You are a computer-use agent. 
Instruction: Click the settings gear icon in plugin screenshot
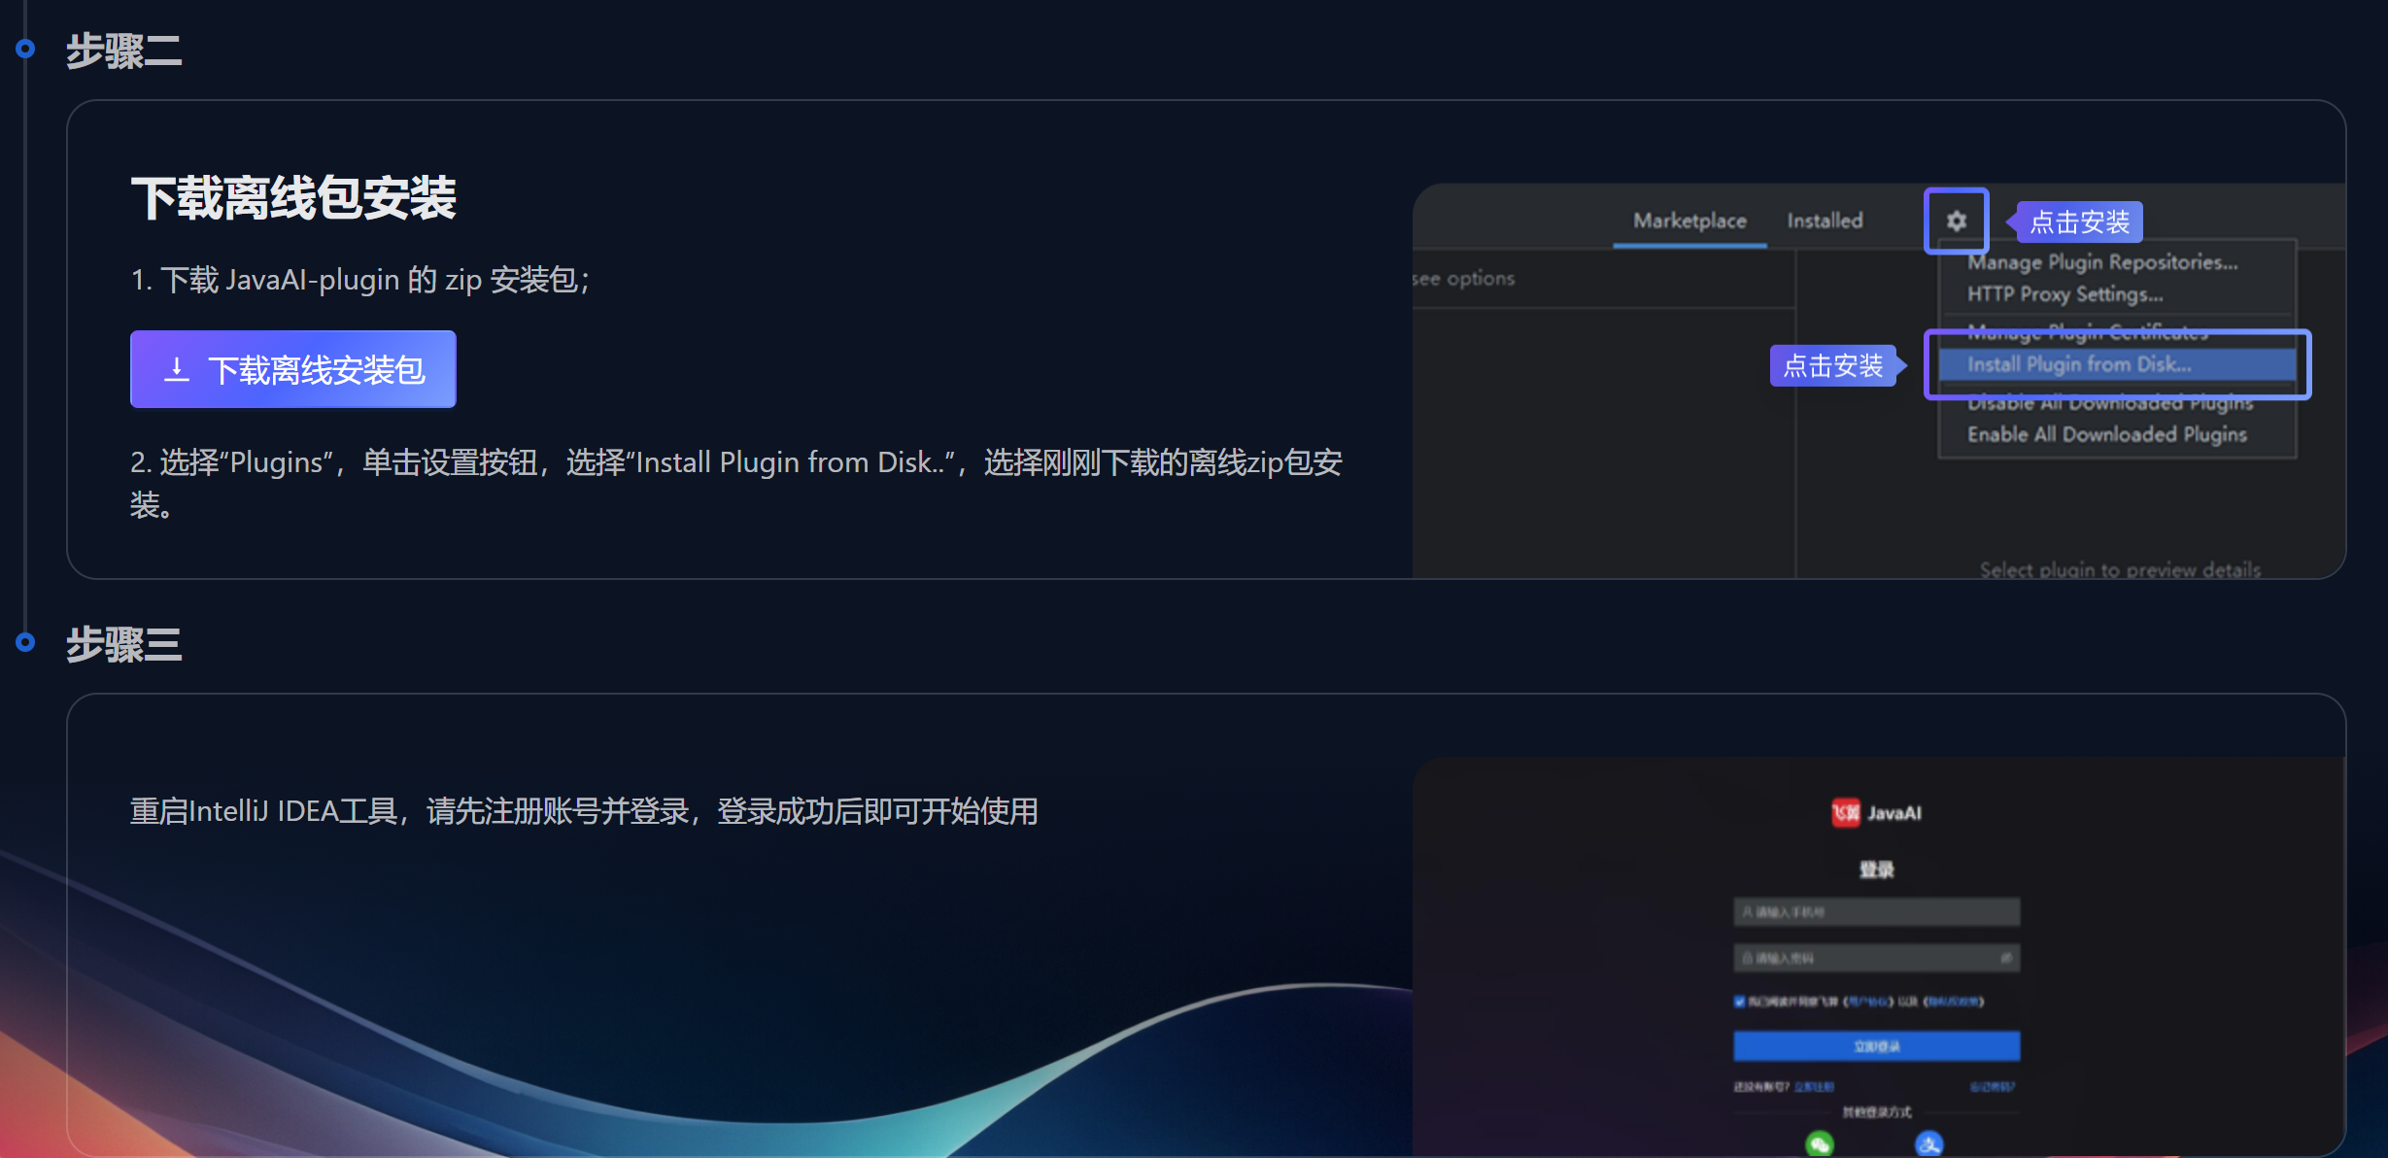click(x=1956, y=221)
